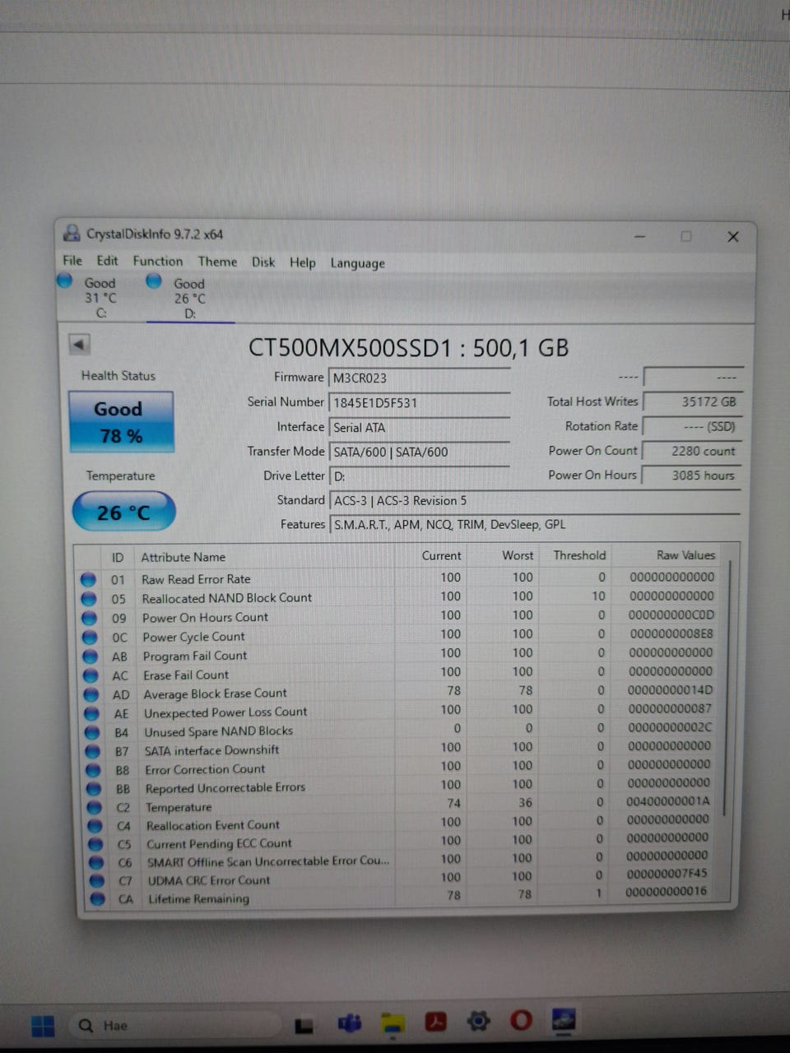Click the Standard field ACS-3 Revision 5
This screenshot has width=790, height=1053.
pyautogui.click(x=535, y=500)
